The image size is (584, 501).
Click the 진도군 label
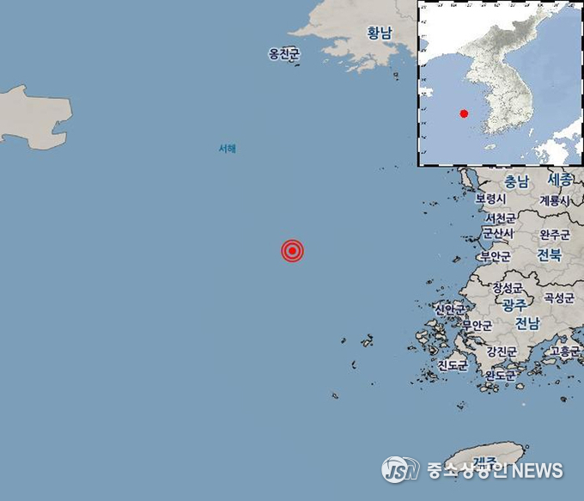453,365
